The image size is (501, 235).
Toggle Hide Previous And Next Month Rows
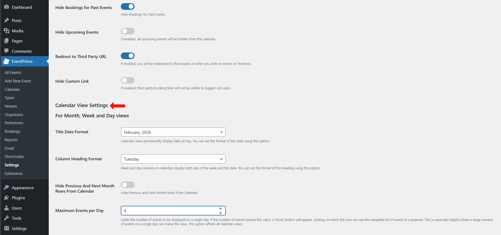128,185
